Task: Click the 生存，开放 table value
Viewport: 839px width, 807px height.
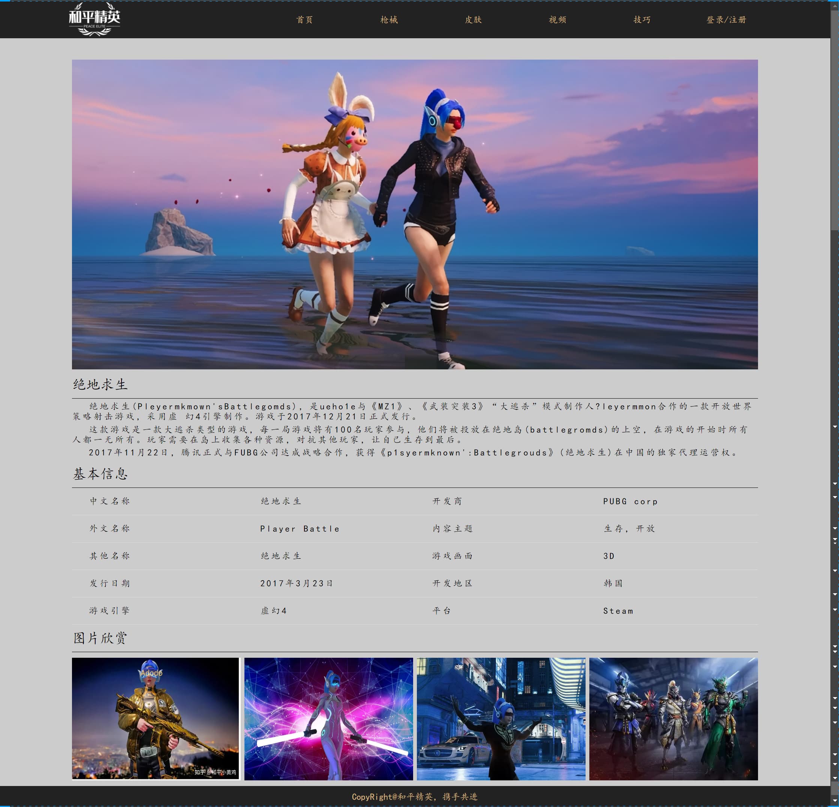Action: [x=630, y=528]
